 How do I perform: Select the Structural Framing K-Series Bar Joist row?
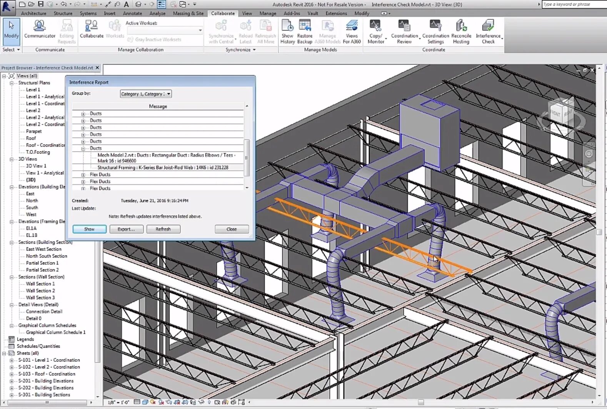click(163, 168)
